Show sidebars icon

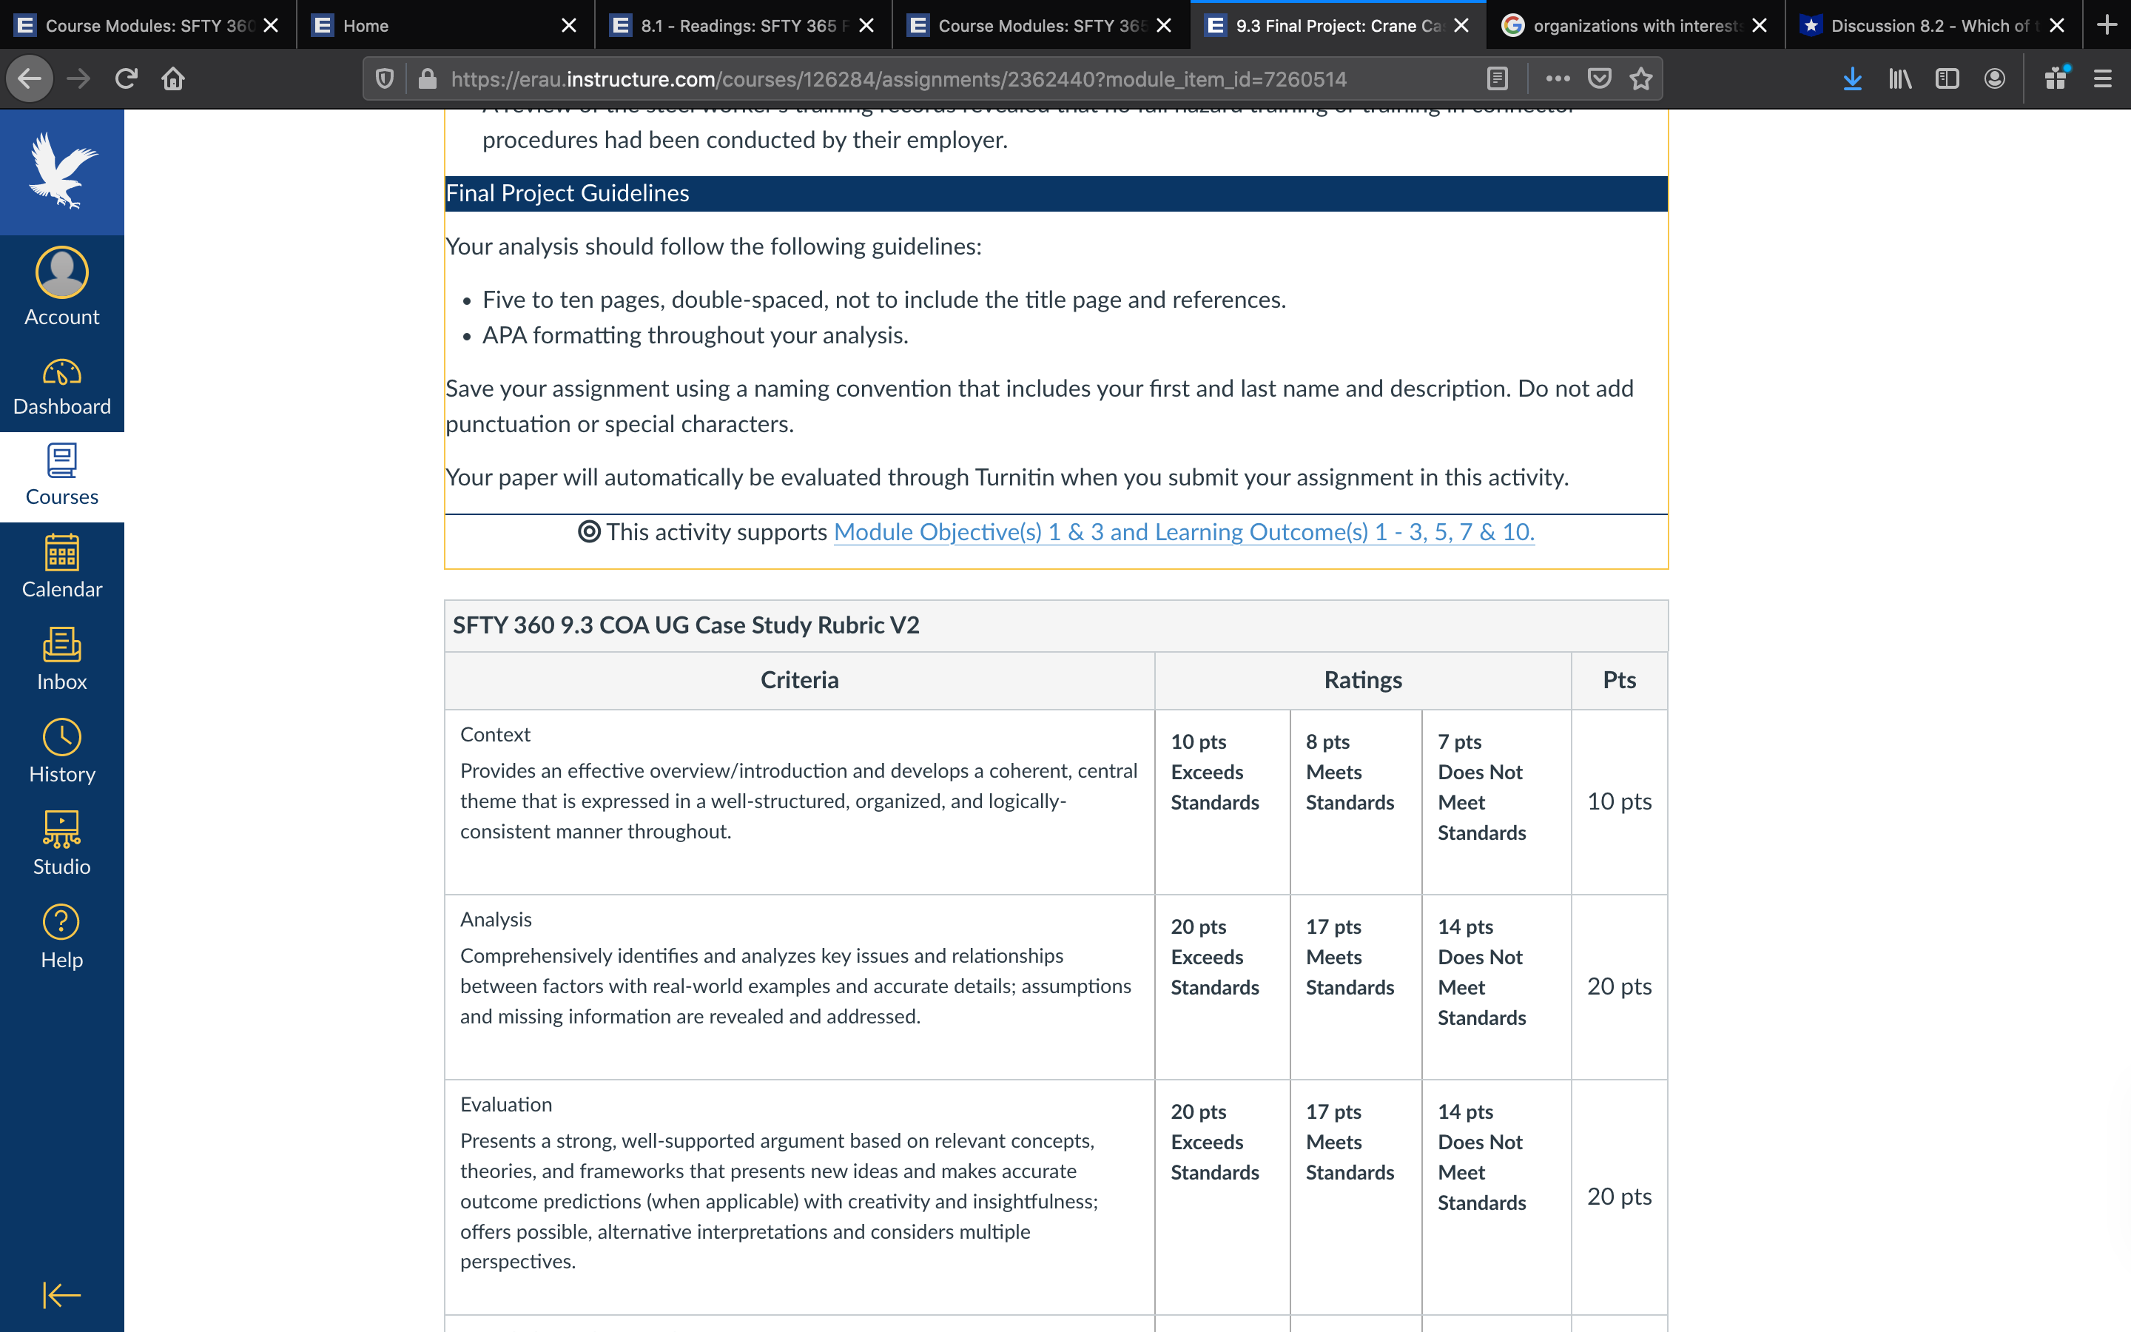coord(1947,78)
